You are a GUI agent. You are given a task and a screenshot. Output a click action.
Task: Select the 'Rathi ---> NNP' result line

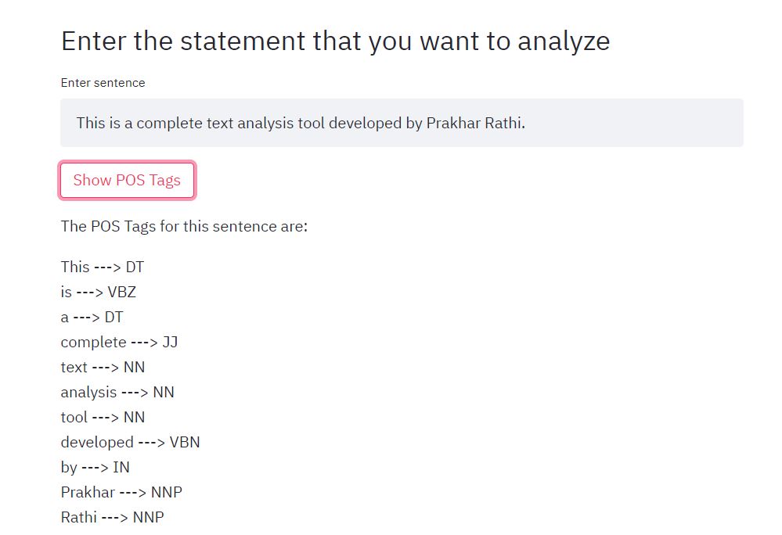click(112, 517)
